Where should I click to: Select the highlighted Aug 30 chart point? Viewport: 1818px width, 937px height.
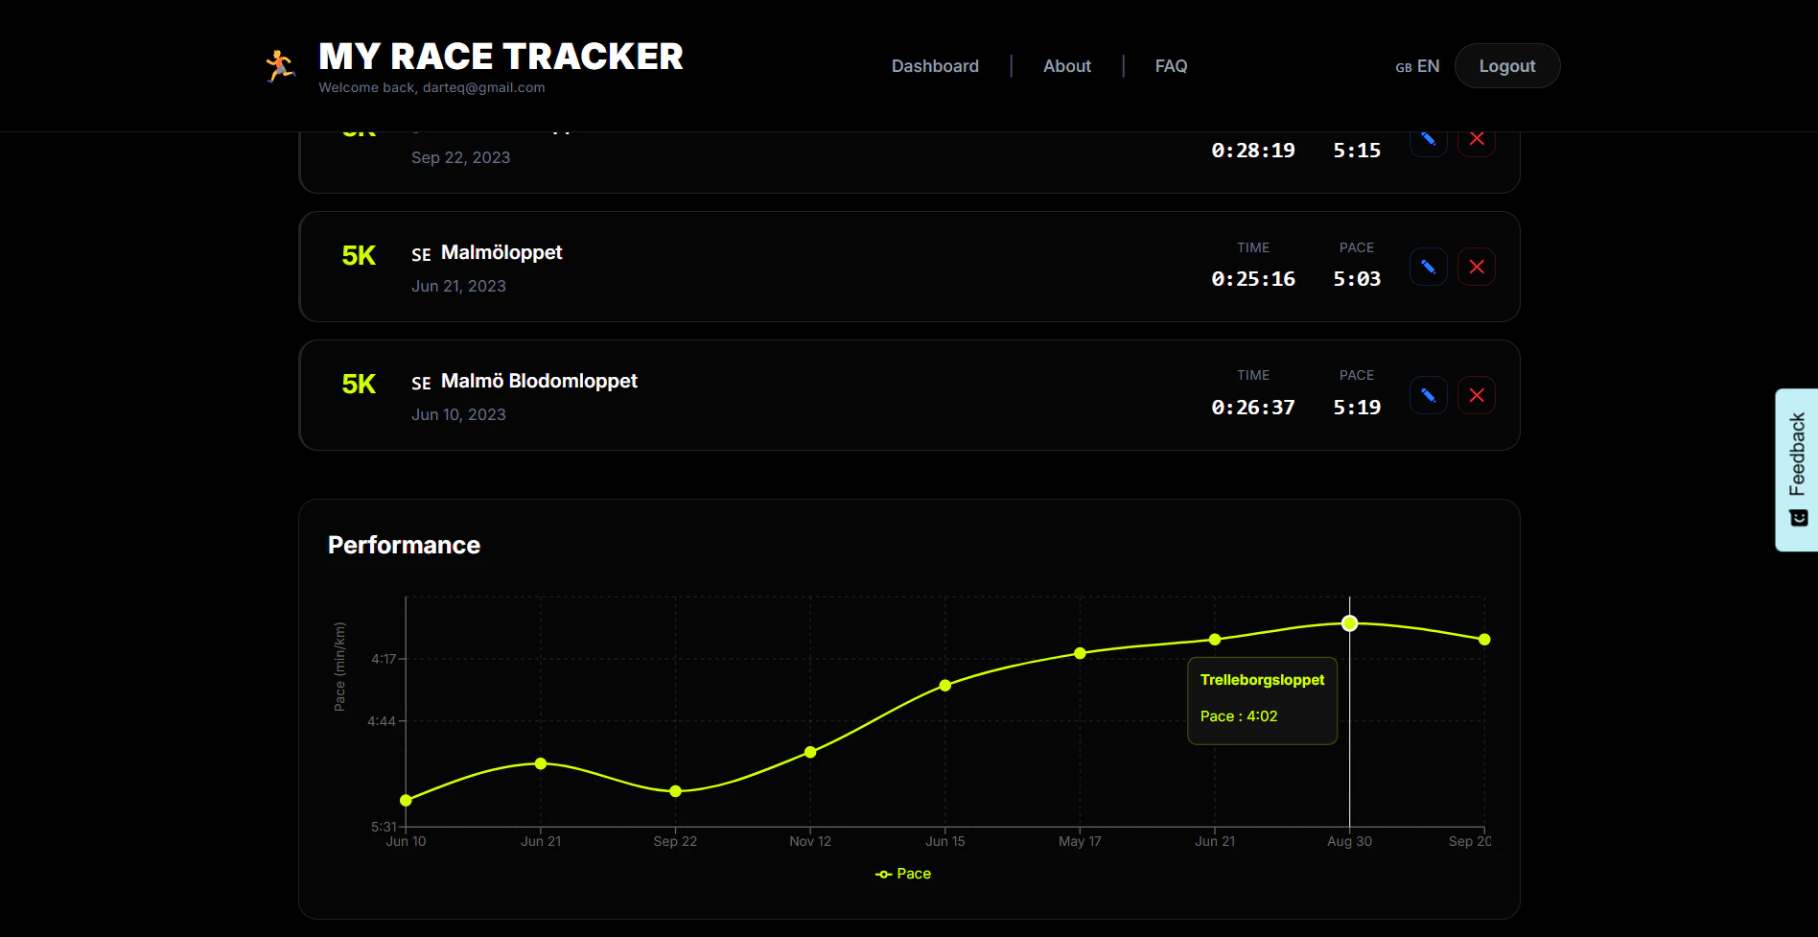[x=1349, y=623]
